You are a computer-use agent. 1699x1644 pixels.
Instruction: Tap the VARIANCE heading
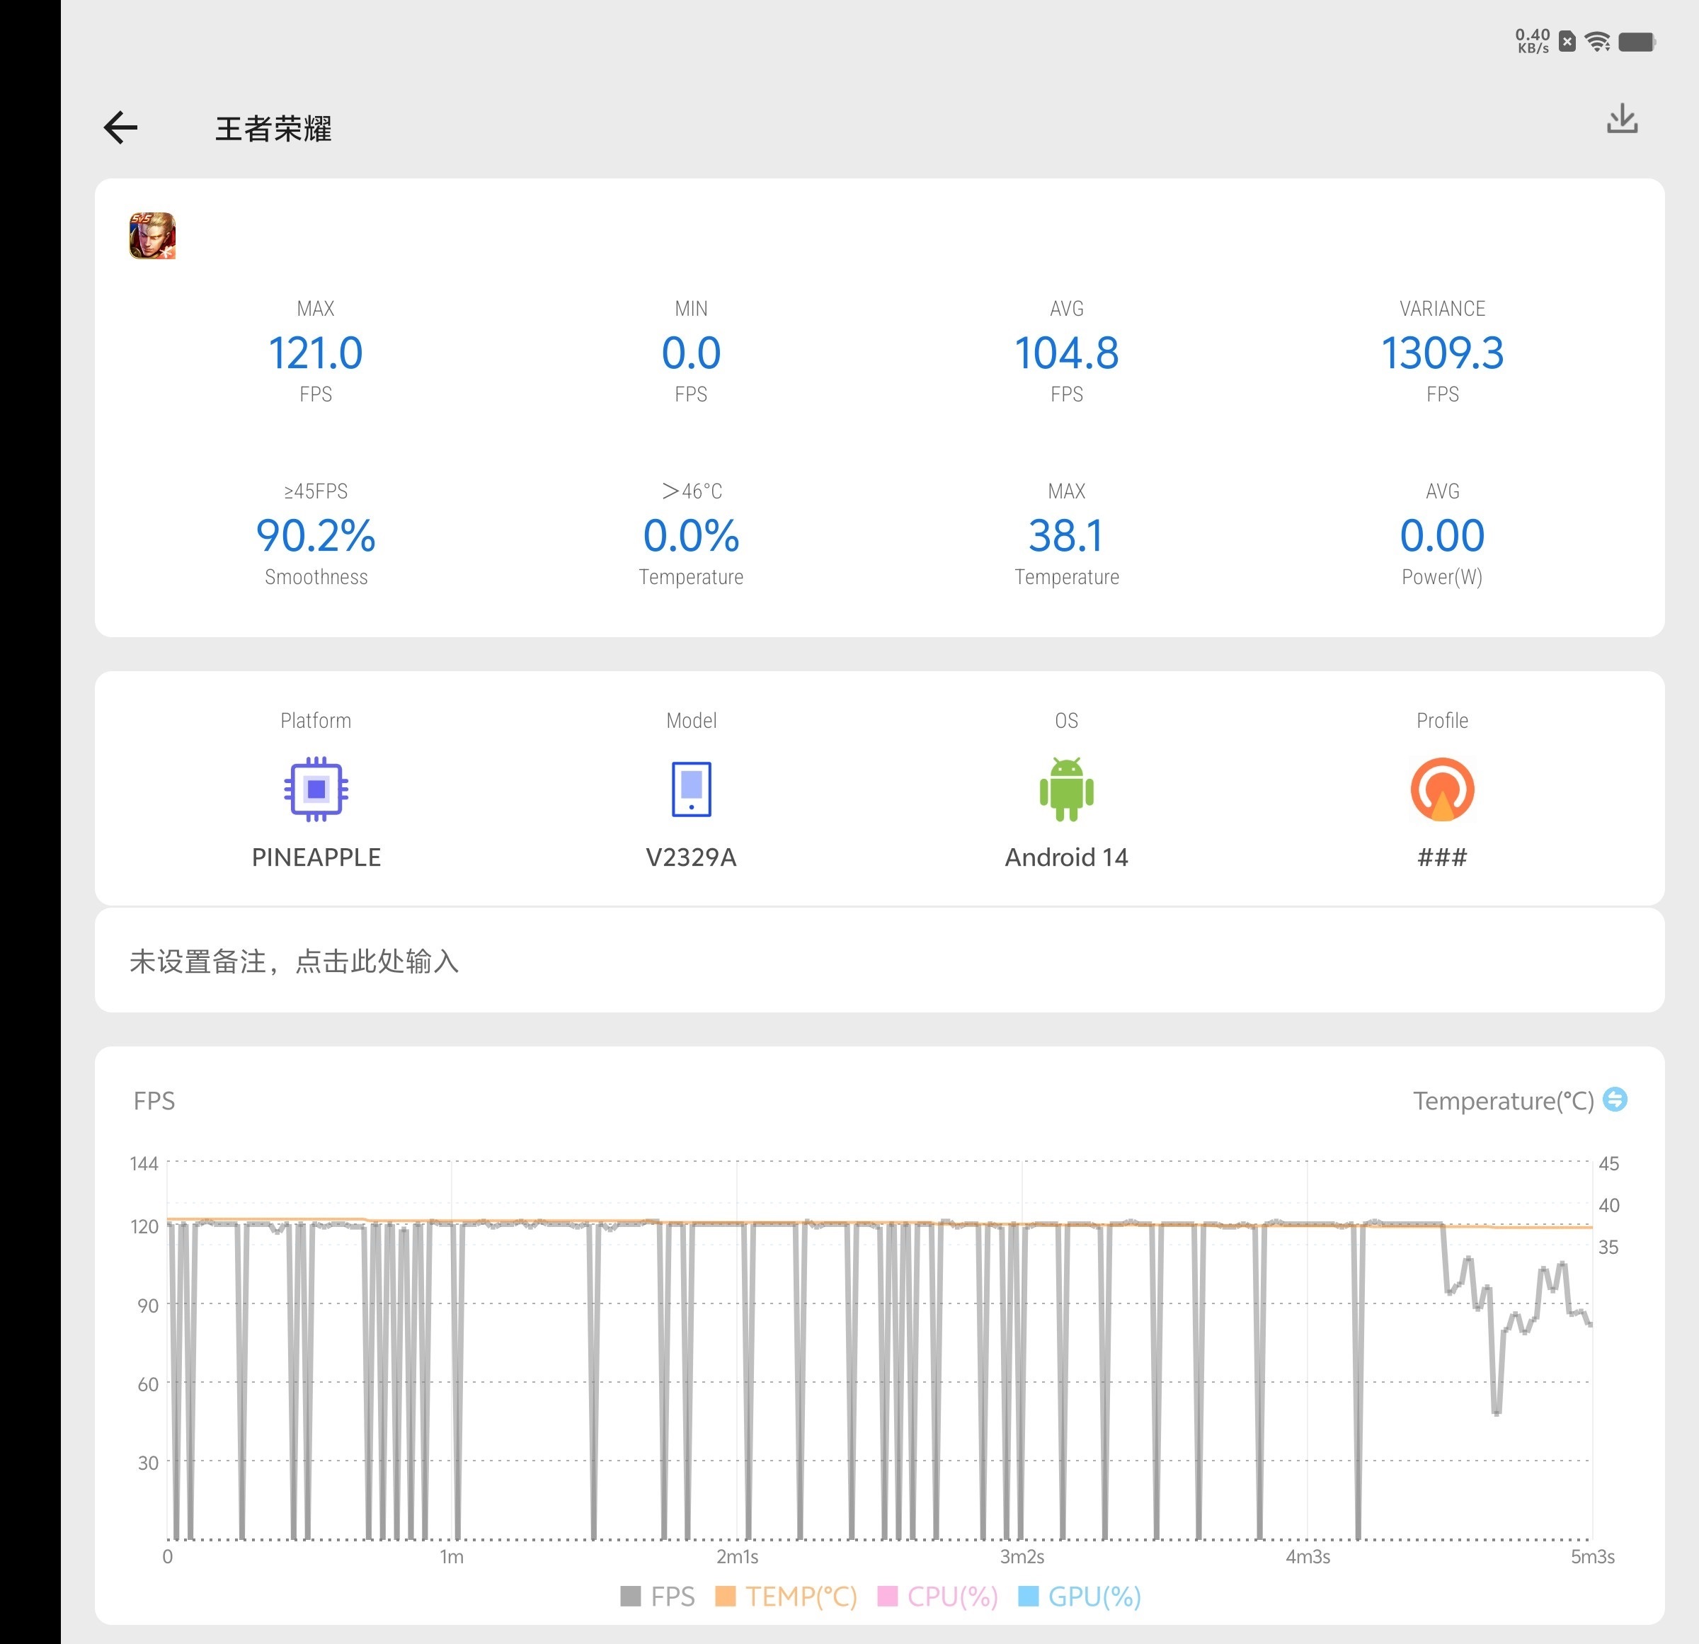click(1443, 308)
